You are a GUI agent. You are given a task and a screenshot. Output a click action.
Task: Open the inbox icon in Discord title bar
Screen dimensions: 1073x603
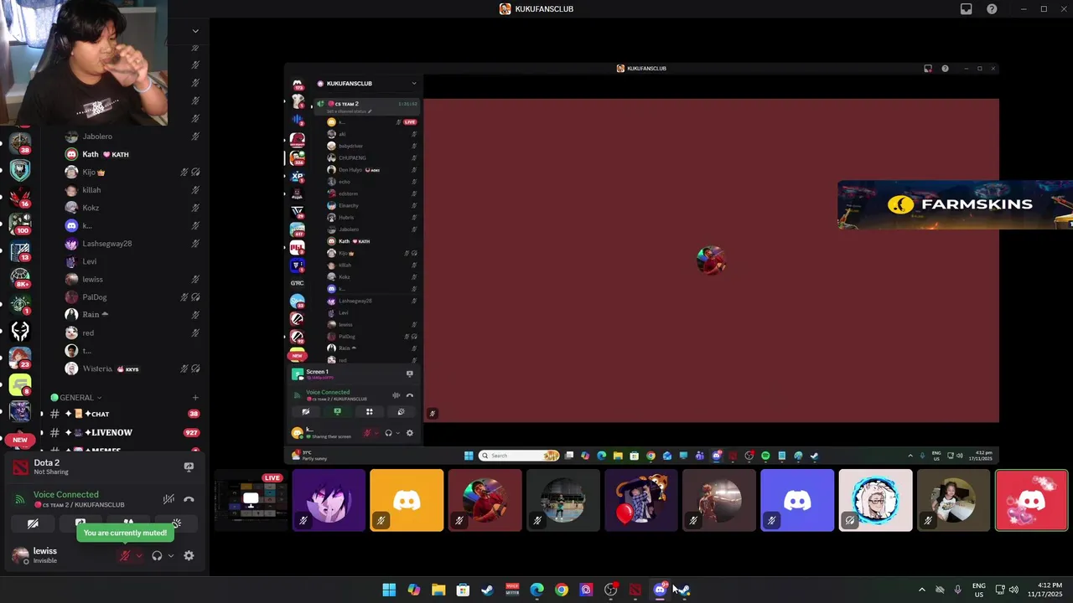(x=966, y=9)
